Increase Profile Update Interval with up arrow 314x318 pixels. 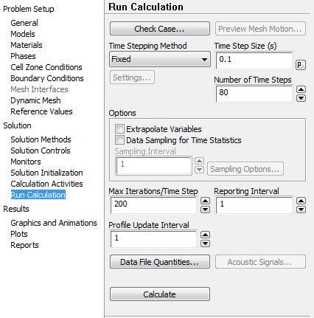click(205, 235)
